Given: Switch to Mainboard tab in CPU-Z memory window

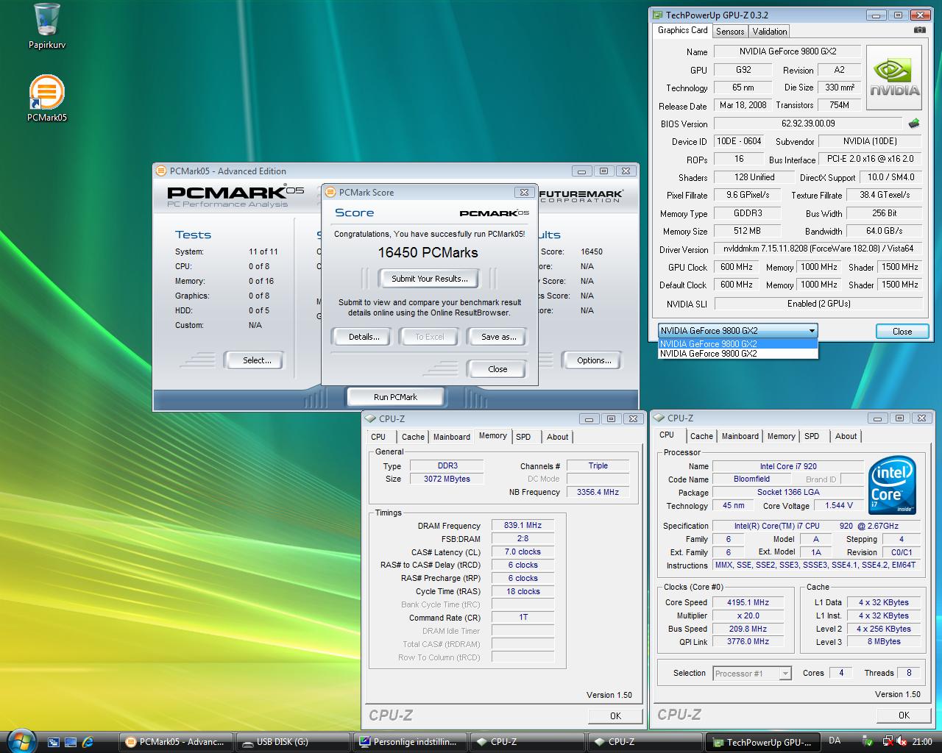Looking at the screenshot, I should [x=451, y=437].
